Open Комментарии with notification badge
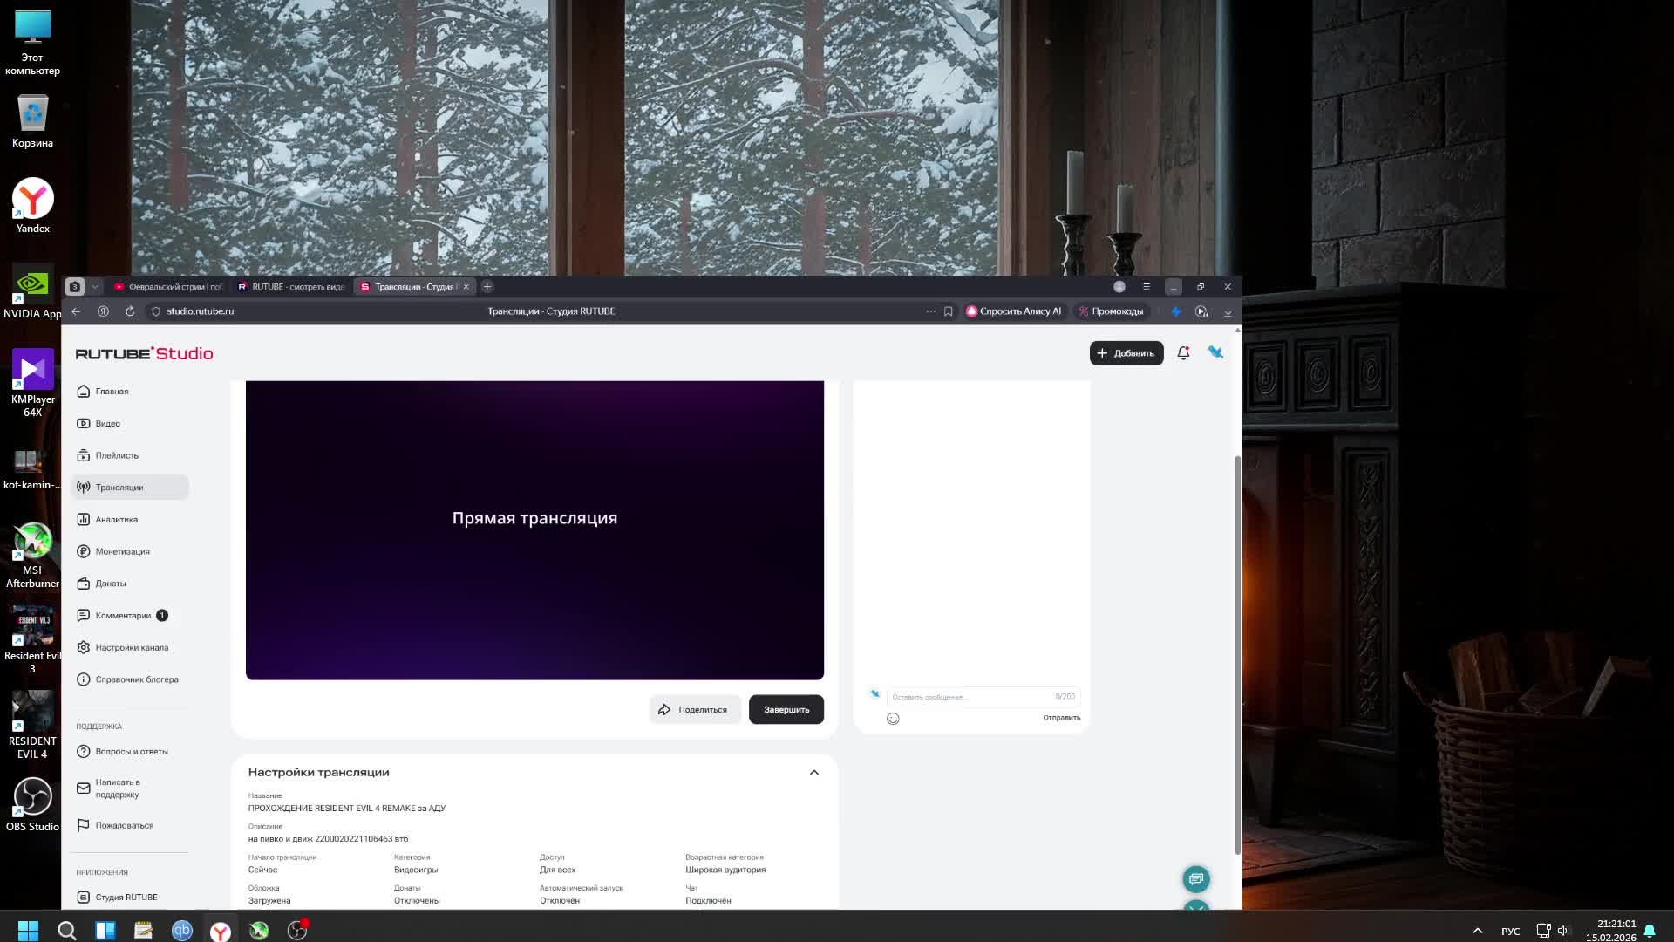Viewport: 1674px width, 942px height. [123, 616]
